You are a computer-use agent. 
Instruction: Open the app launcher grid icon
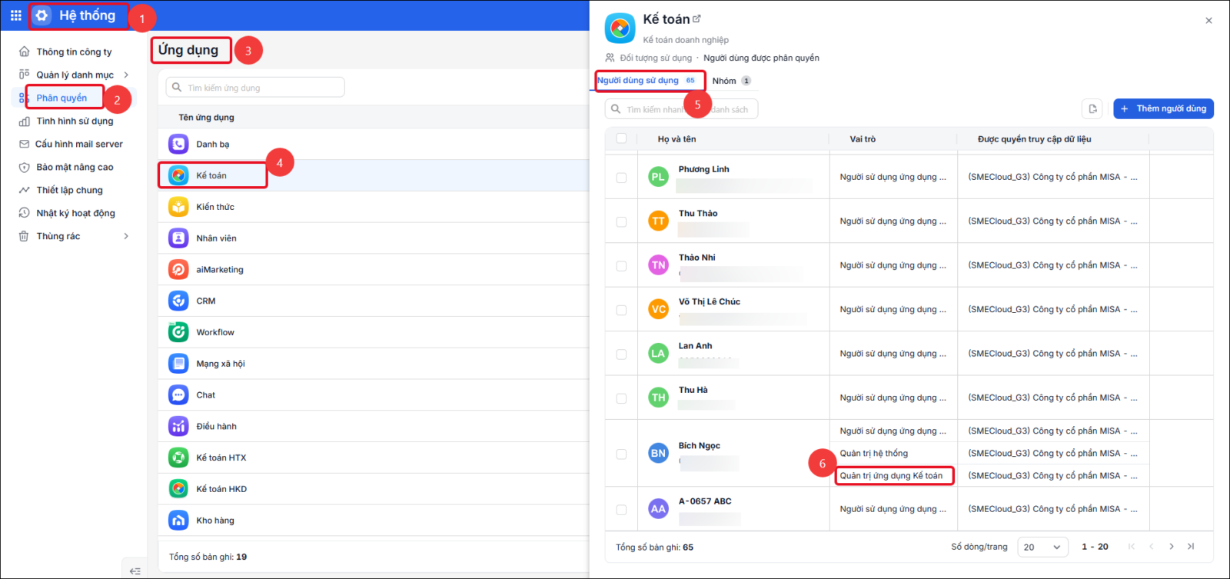point(15,15)
